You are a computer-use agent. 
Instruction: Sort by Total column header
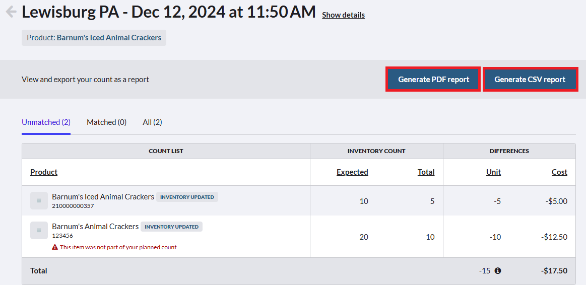(x=426, y=172)
